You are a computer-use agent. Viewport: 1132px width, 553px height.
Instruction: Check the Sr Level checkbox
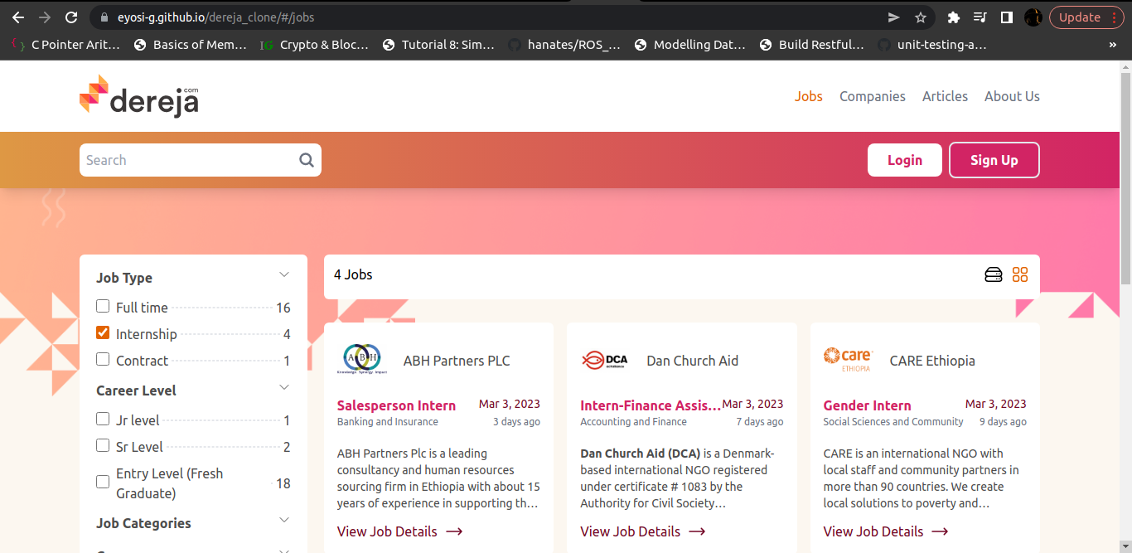103,445
